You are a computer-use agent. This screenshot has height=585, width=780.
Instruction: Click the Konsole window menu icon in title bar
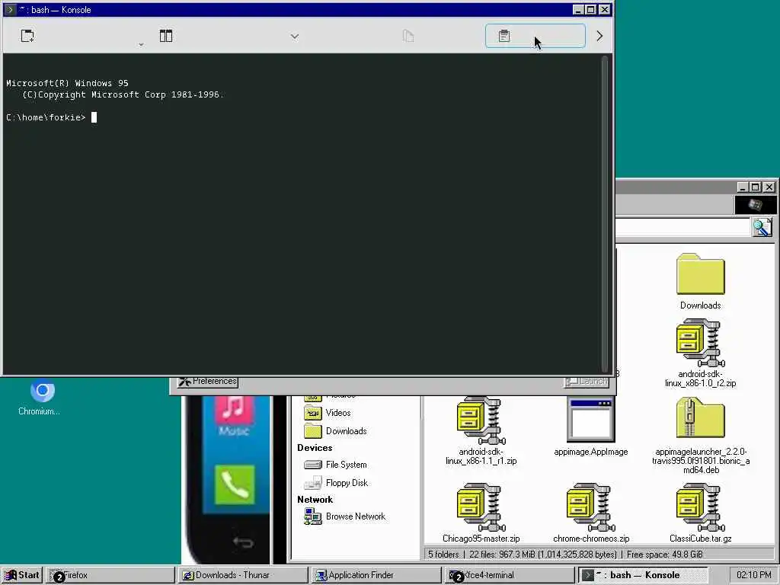click(10, 9)
